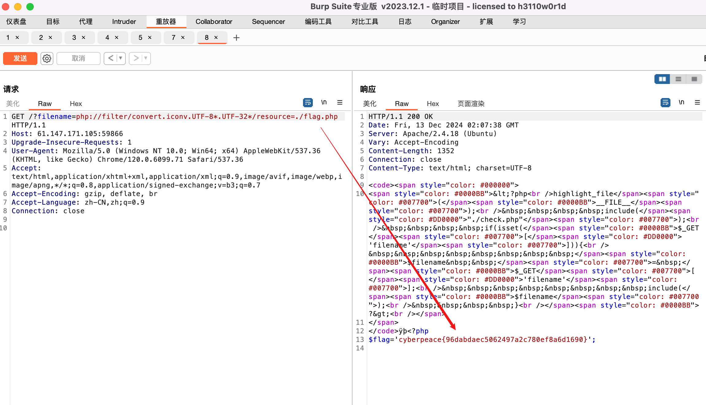Toggle \n non-printable characters in the response editor
The image size is (706, 405).
pyautogui.click(x=681, y=102)
